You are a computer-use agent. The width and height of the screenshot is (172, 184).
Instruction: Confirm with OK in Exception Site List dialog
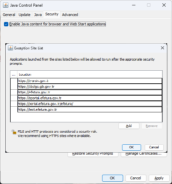point(131,147)
